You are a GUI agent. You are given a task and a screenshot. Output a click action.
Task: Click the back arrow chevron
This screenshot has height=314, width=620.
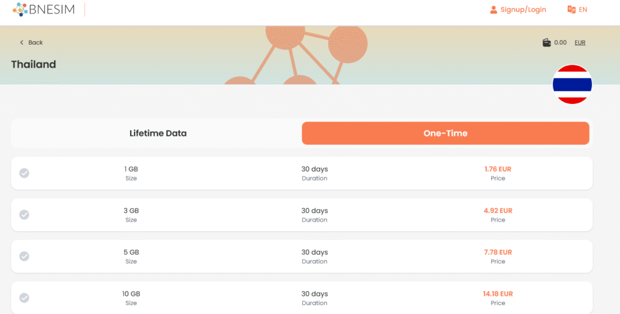coord(22,43)
